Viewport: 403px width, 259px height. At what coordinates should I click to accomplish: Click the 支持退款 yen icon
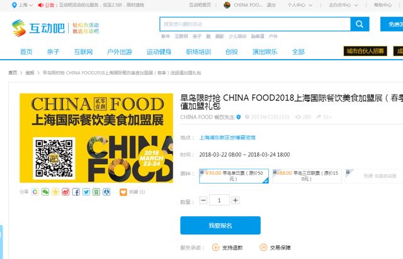click(215, 248)
